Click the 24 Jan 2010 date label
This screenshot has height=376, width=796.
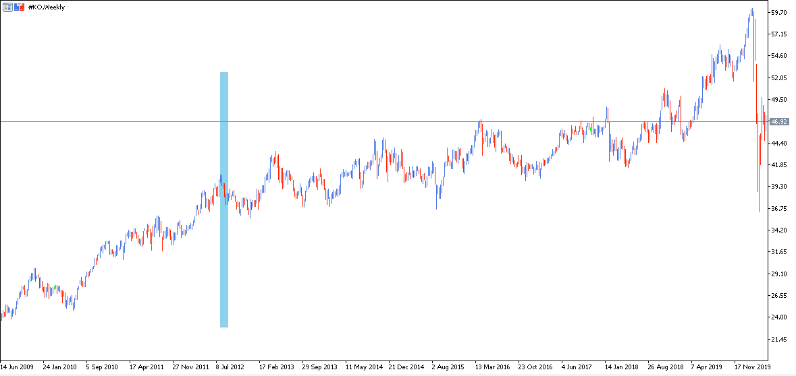point(60,366)
